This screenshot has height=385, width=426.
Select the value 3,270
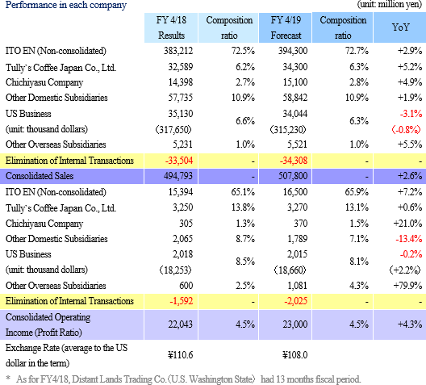click(298, 207)
